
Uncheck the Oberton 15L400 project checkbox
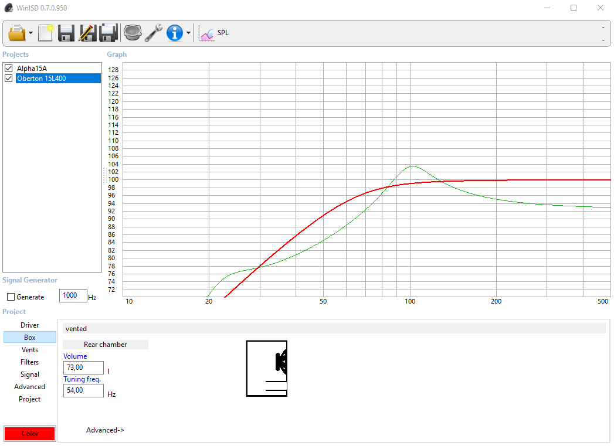pyautogui.click(x=9, y=79)
